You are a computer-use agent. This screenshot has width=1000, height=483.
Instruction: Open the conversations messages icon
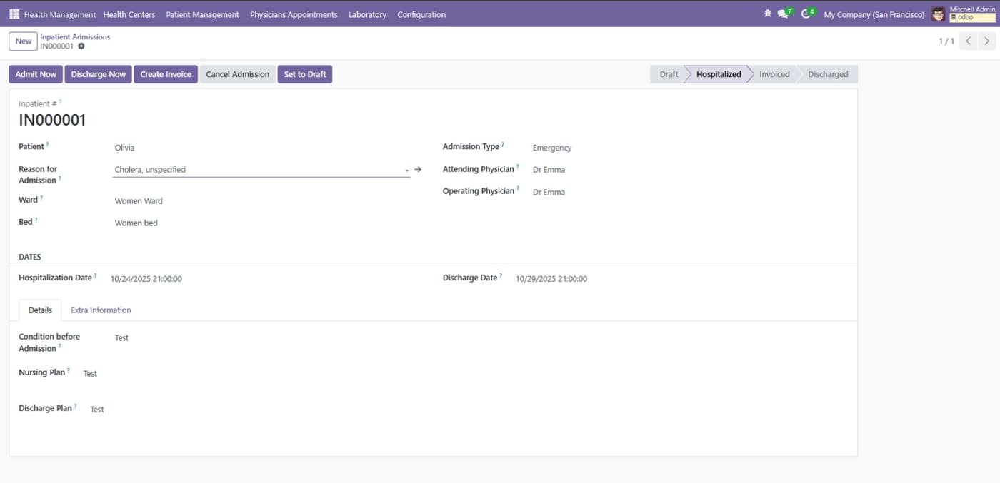coord(784,14)
